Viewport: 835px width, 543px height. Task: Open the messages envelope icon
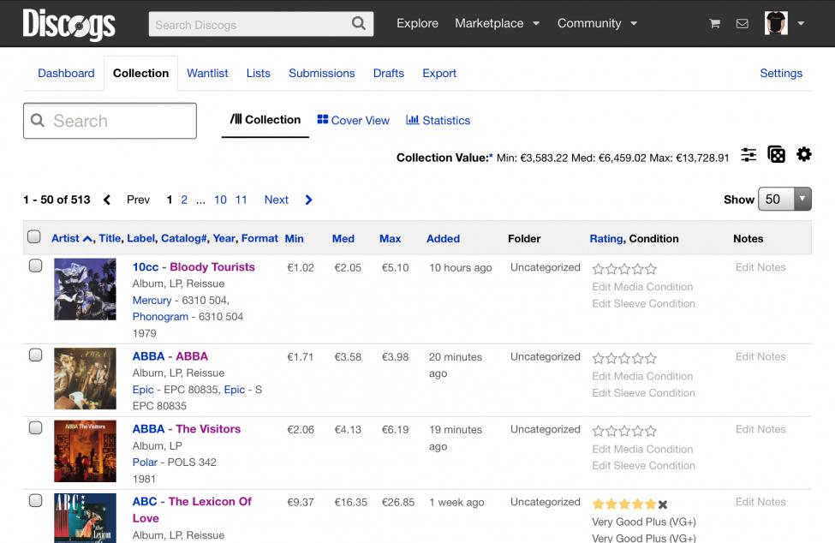click(743, 23)
